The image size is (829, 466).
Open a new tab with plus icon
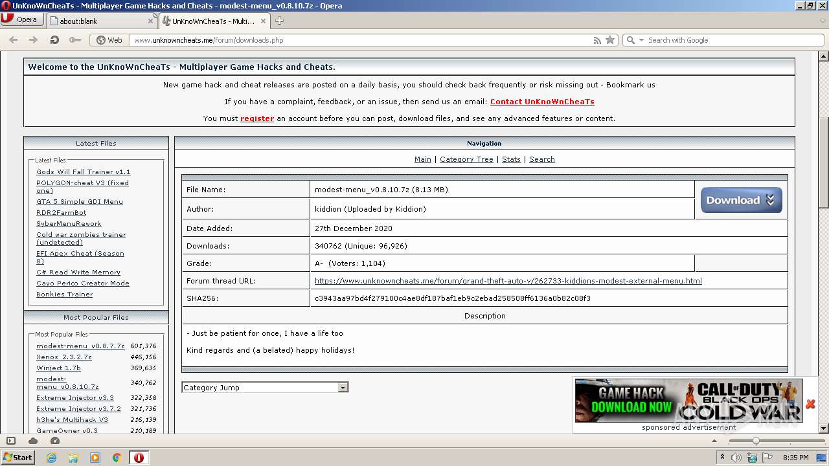279,21
